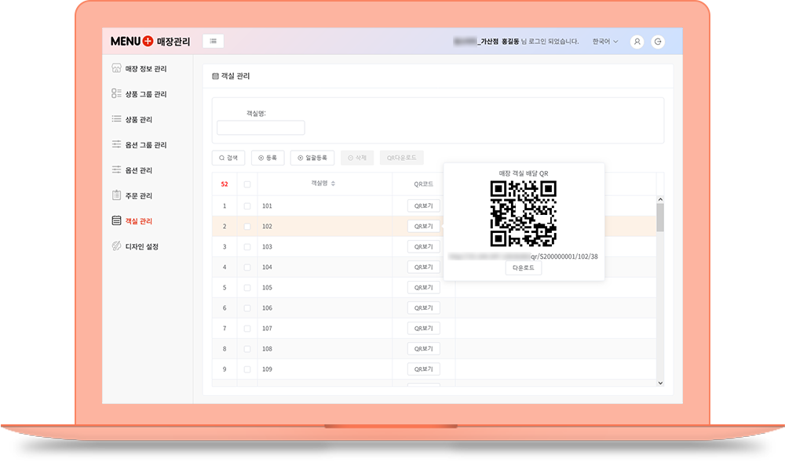Click QR보기 button for room 103
Image resolution: width=785 pixels, height=462 pixels.
424,247
